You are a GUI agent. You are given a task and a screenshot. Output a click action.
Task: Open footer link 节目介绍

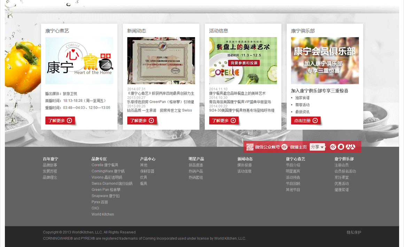[293, 165]
